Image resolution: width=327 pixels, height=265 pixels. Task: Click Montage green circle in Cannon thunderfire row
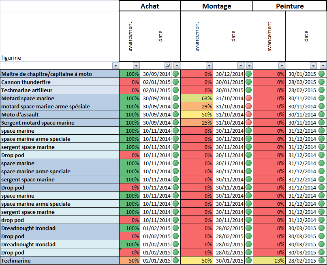248,82
